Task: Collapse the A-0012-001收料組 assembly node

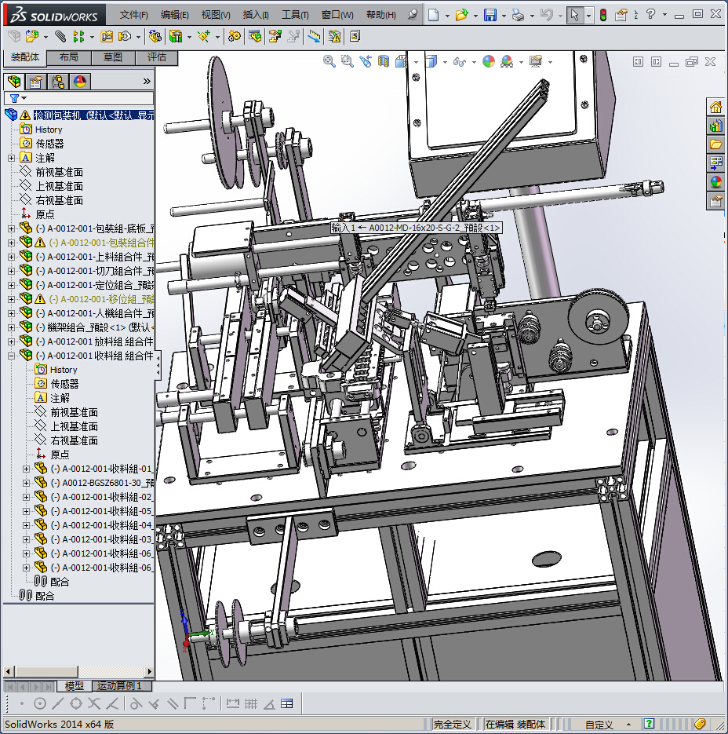Action: [x=11, y=356]
